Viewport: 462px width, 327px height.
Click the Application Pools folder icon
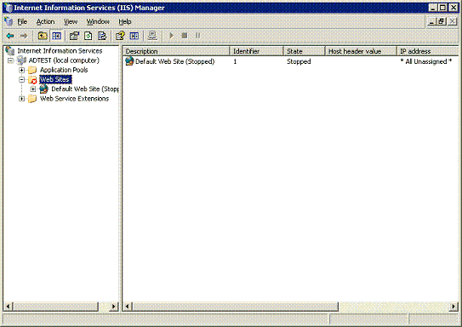tap(32, 70)
